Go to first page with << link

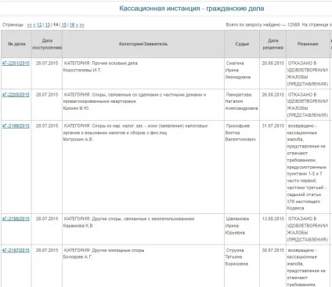30,25
